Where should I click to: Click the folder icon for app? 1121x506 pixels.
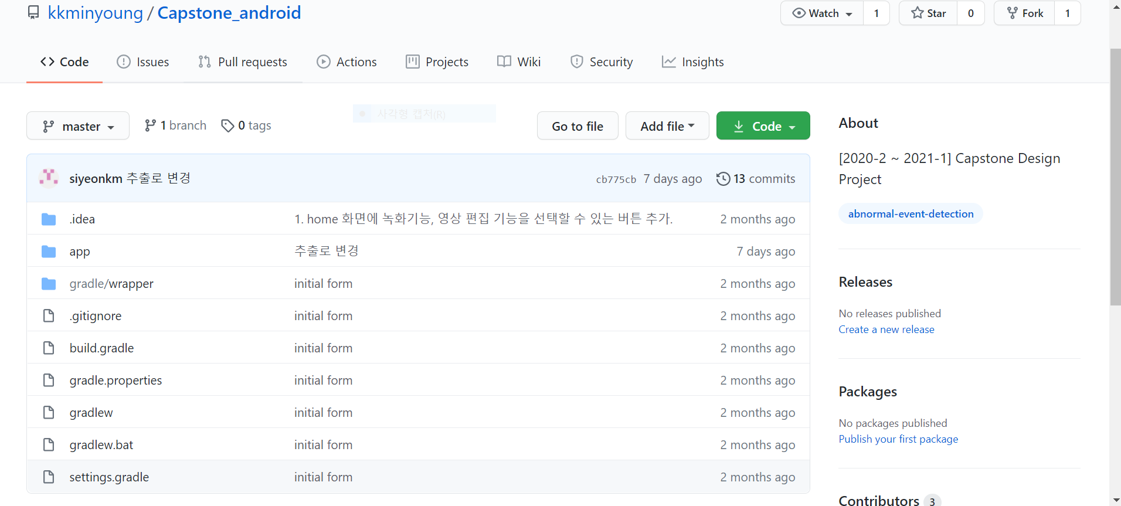point(49,251)
